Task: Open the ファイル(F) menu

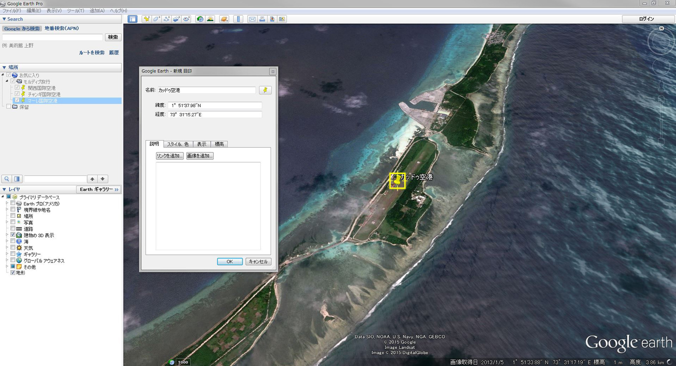Action: point(12,11)
